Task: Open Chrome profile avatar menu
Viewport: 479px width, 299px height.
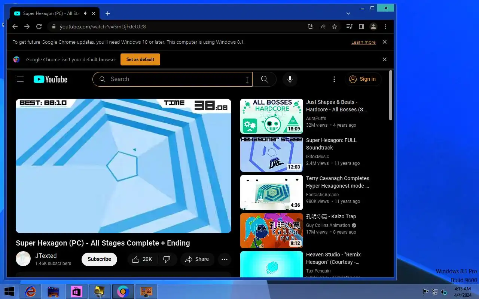Action: (373, 27)
